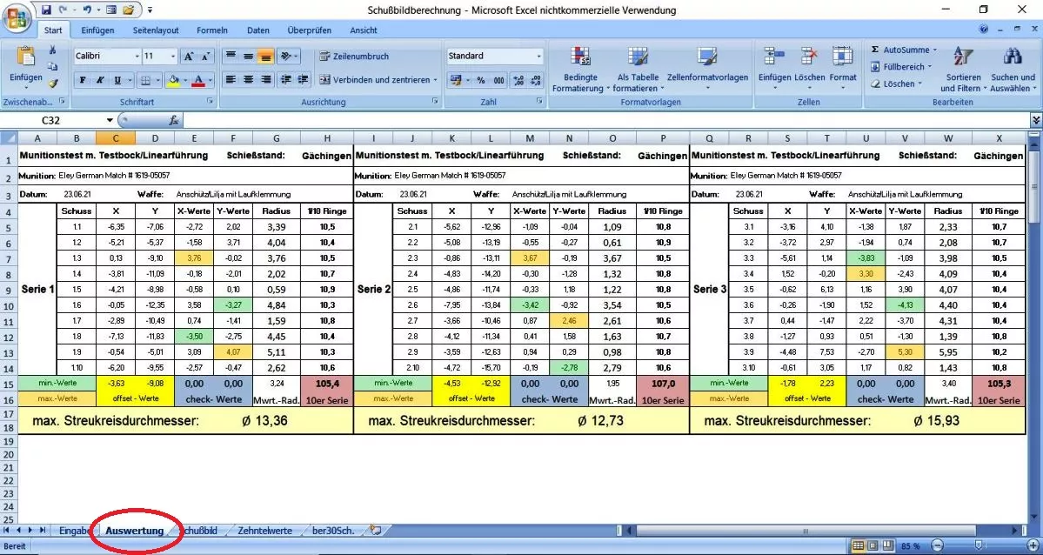The width and height of the screenshot is (1043, 555).
Task: Open the Zehntelwerte sheet tab
Action: click(265, 530)
